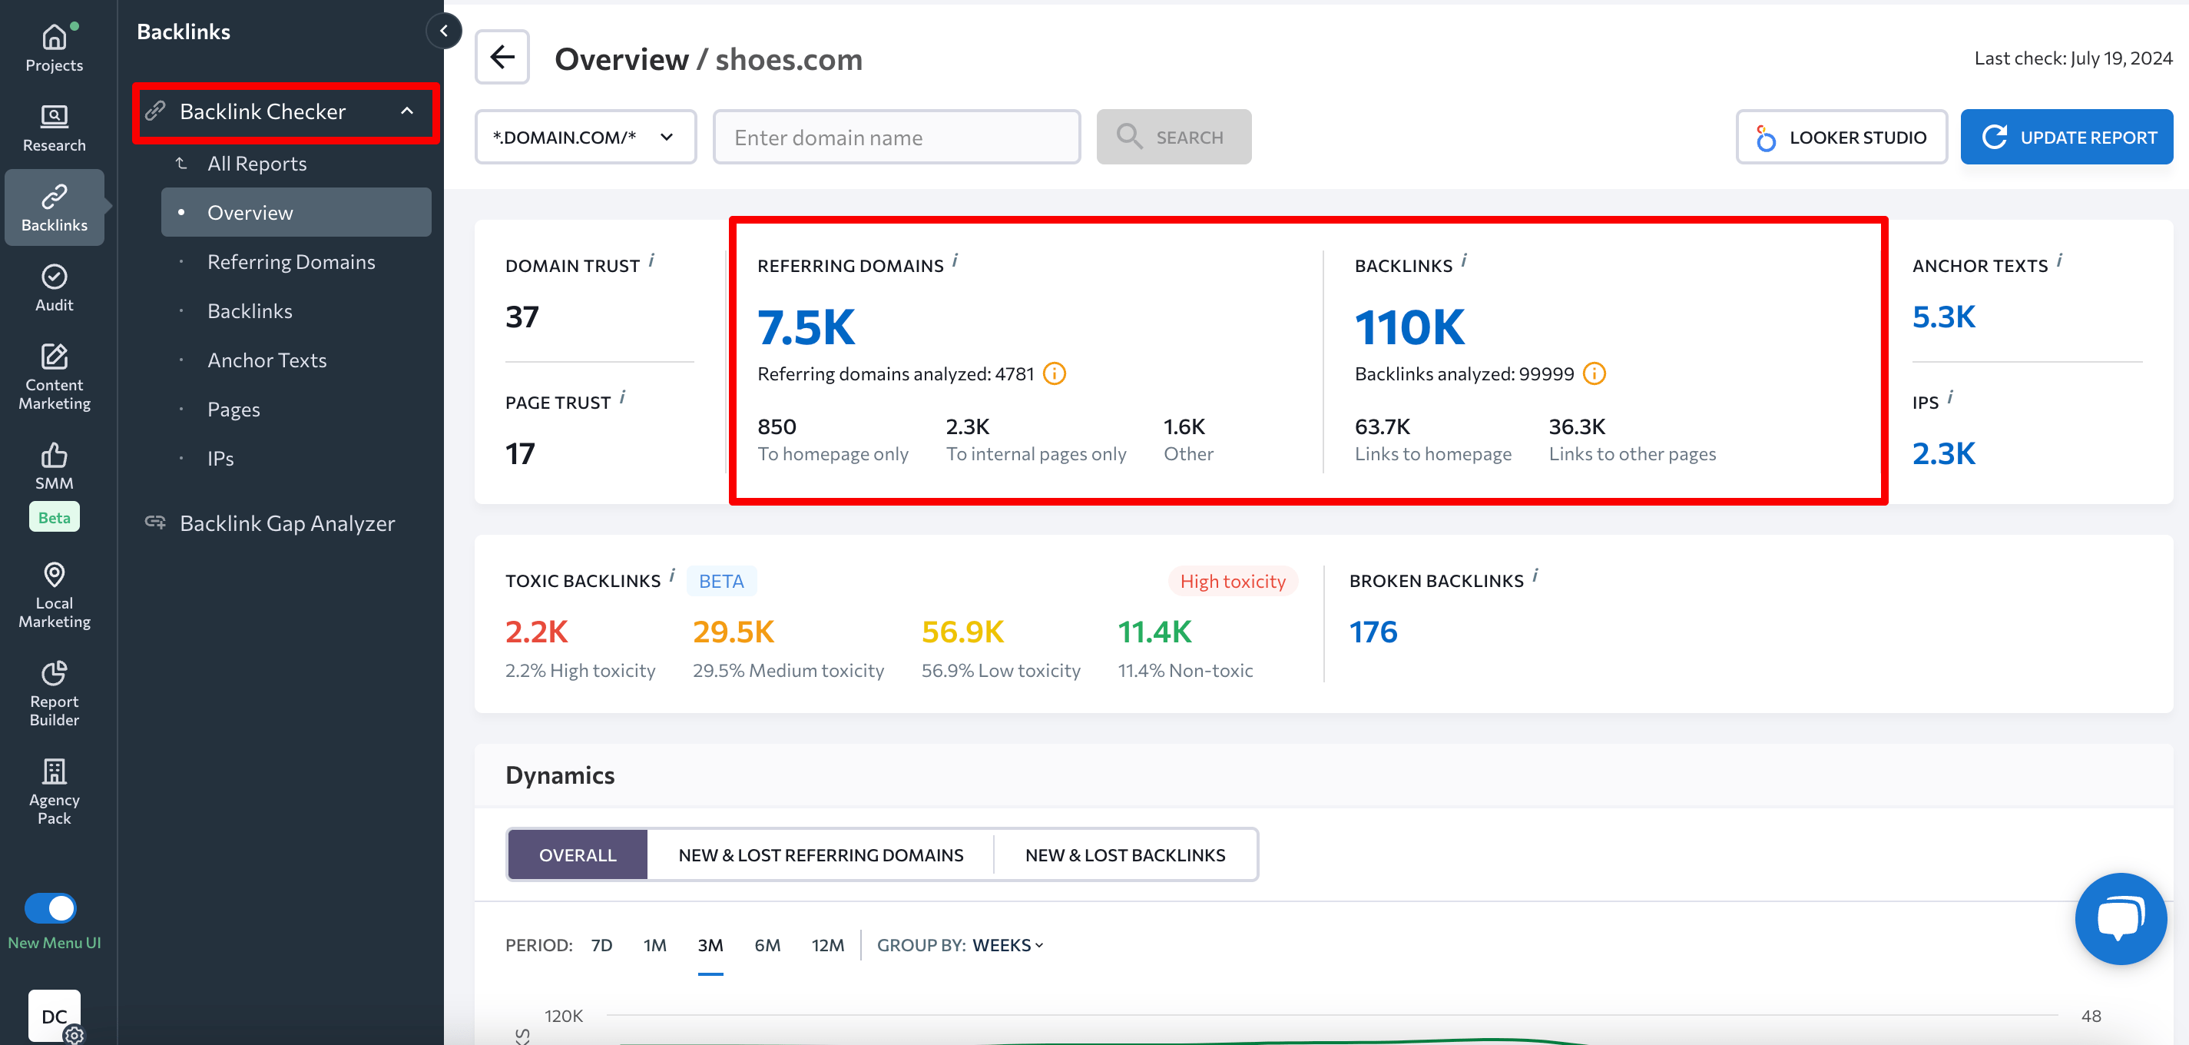This screenshot has height=1045, width=2189.
Task: Click the Backlink Gap Analyzer icon
Action: pyautogui.click(x=155, y=522)
